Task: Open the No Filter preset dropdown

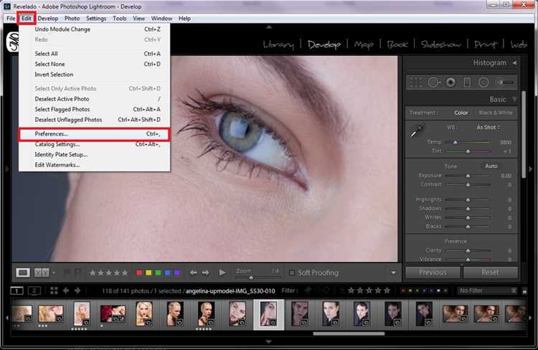Action: coord(487,290)
